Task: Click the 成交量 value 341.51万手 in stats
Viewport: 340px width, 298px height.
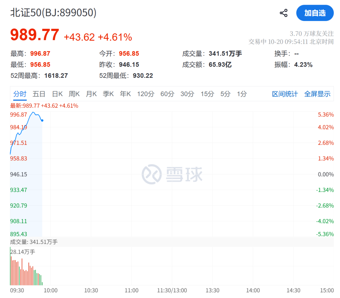Action: 225,53
